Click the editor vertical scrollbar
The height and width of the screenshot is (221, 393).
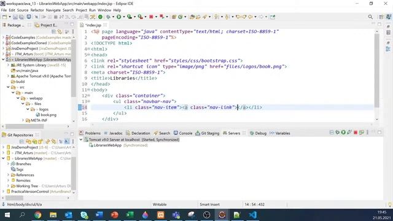tap(376, 70)
